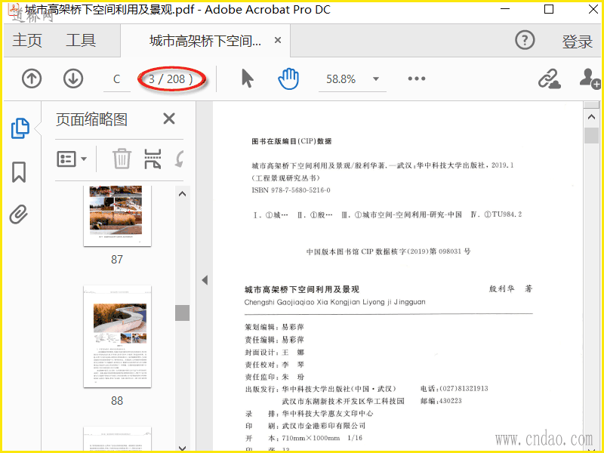This screenshot has width=604, height=453.
Task: Click document scrollbar up arrow
Action: coord(592,117)
